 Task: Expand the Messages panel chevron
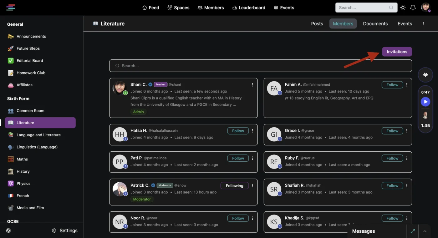pyautogui.click(x=425, y=231)
